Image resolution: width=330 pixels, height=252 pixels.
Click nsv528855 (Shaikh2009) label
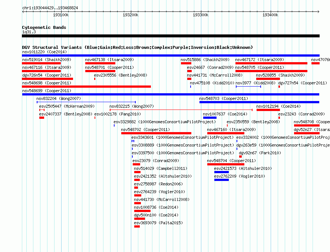(280, 75)
